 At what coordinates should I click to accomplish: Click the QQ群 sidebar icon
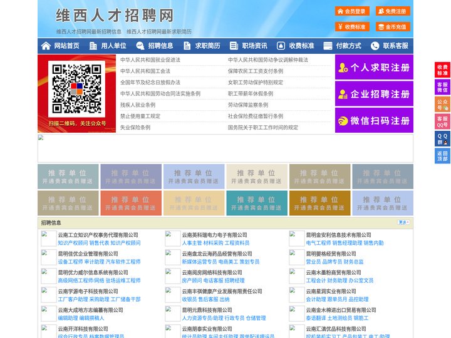point(442,139)
